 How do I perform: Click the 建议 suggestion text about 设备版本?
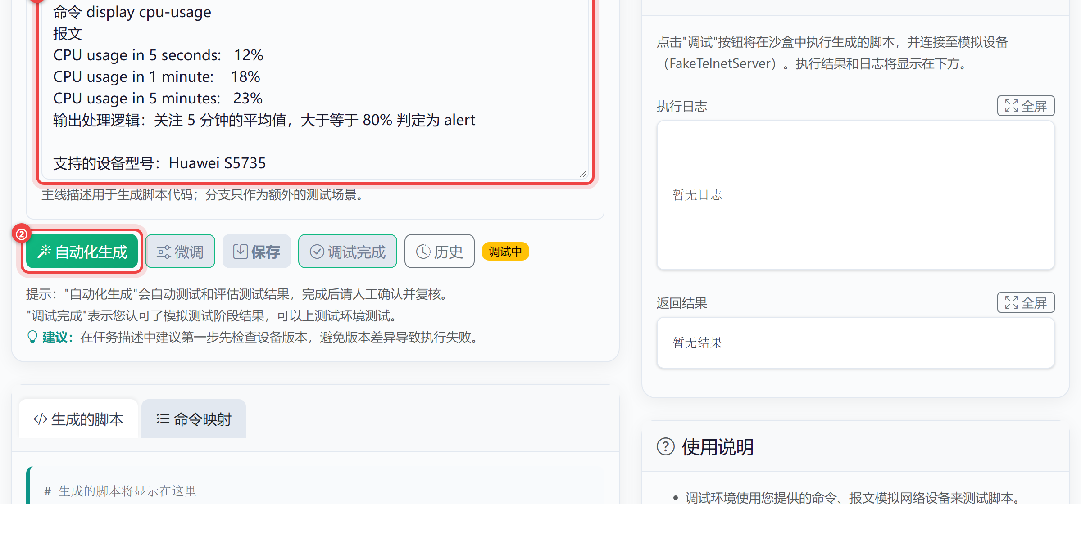pos(280,337)
